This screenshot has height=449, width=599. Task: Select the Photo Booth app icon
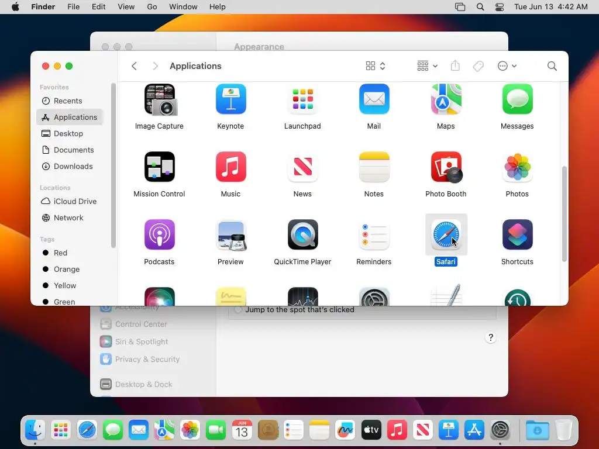tap(446, 167)
